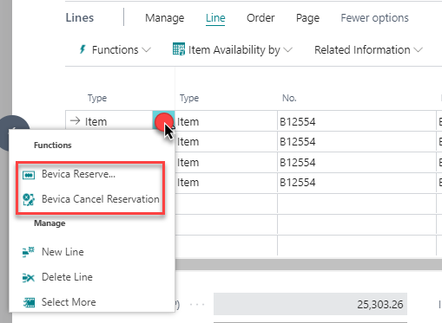The width and height of the screenshot is (442, 323).
Task: Click the Functions lightning bolt icon
Action: click(82, 49)
